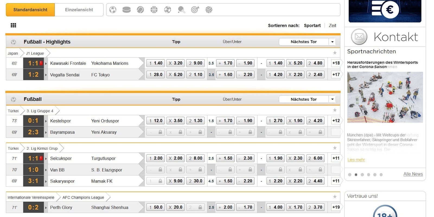Open the grid view menu icon
The width and height of the screenshot is (434, 217).
(13, 25)
